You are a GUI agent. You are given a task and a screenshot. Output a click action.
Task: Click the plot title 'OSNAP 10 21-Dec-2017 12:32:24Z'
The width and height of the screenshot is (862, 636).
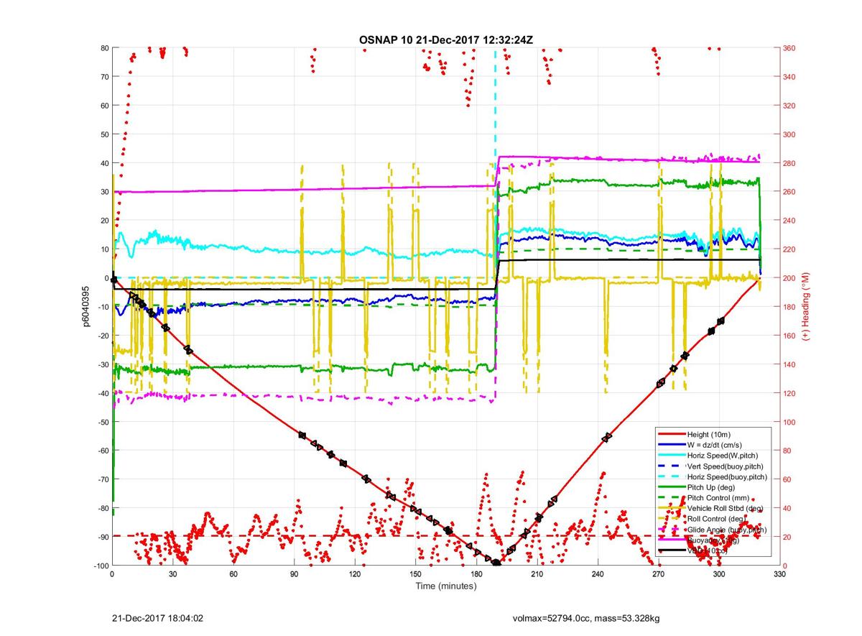[x=445, y=40]
